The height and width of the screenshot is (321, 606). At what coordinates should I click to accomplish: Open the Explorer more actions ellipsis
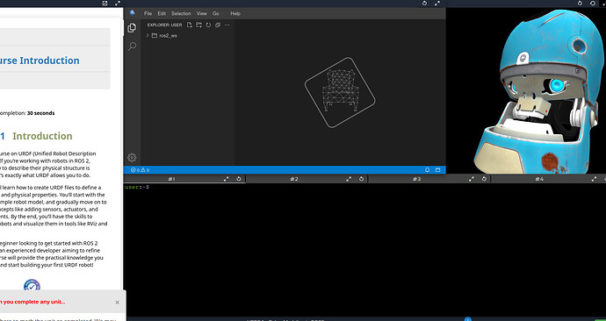(x=227, y=25)
